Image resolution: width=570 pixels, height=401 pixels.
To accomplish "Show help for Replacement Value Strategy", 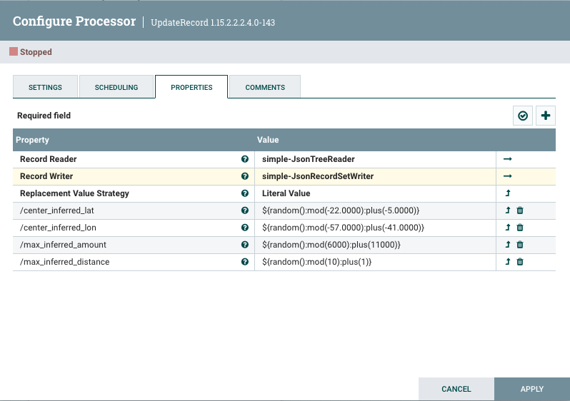I will click(245, 193).
